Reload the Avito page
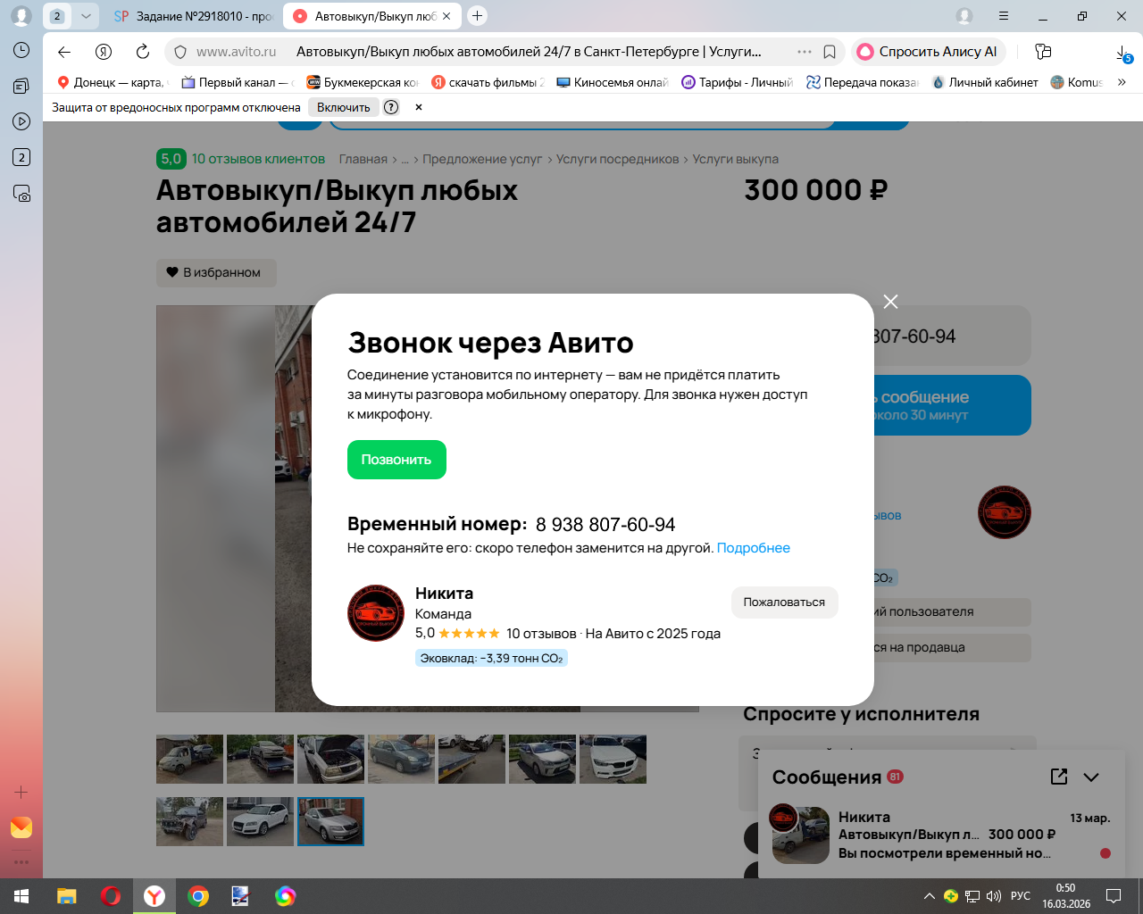This screenshot has height=914, width=1143. [143, 52]
